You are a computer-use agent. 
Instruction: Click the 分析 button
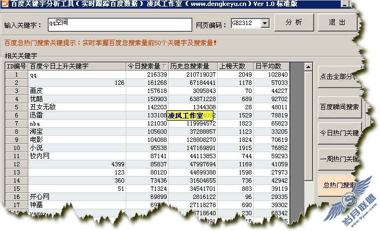tap(294, 22)
